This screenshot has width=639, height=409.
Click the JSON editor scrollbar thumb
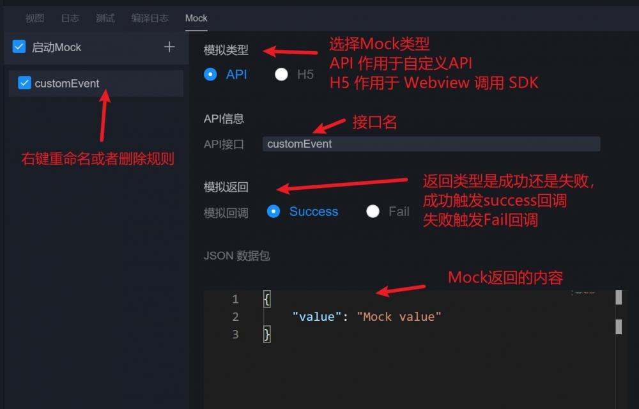(x=619, y=297)
